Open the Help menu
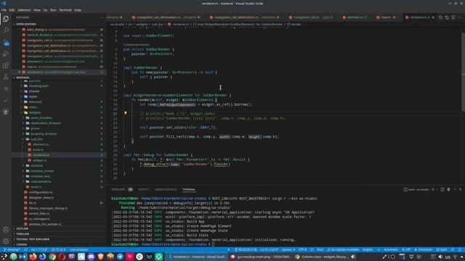The image size is (465, 261). tap(78, 10)
